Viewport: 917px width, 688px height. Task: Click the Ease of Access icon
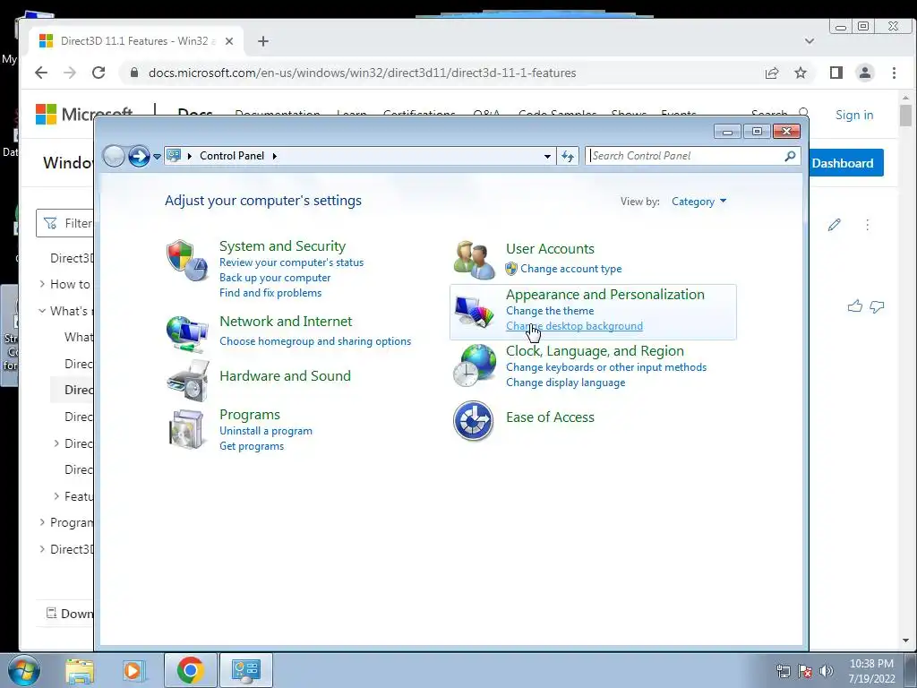[x=473, y=421]
